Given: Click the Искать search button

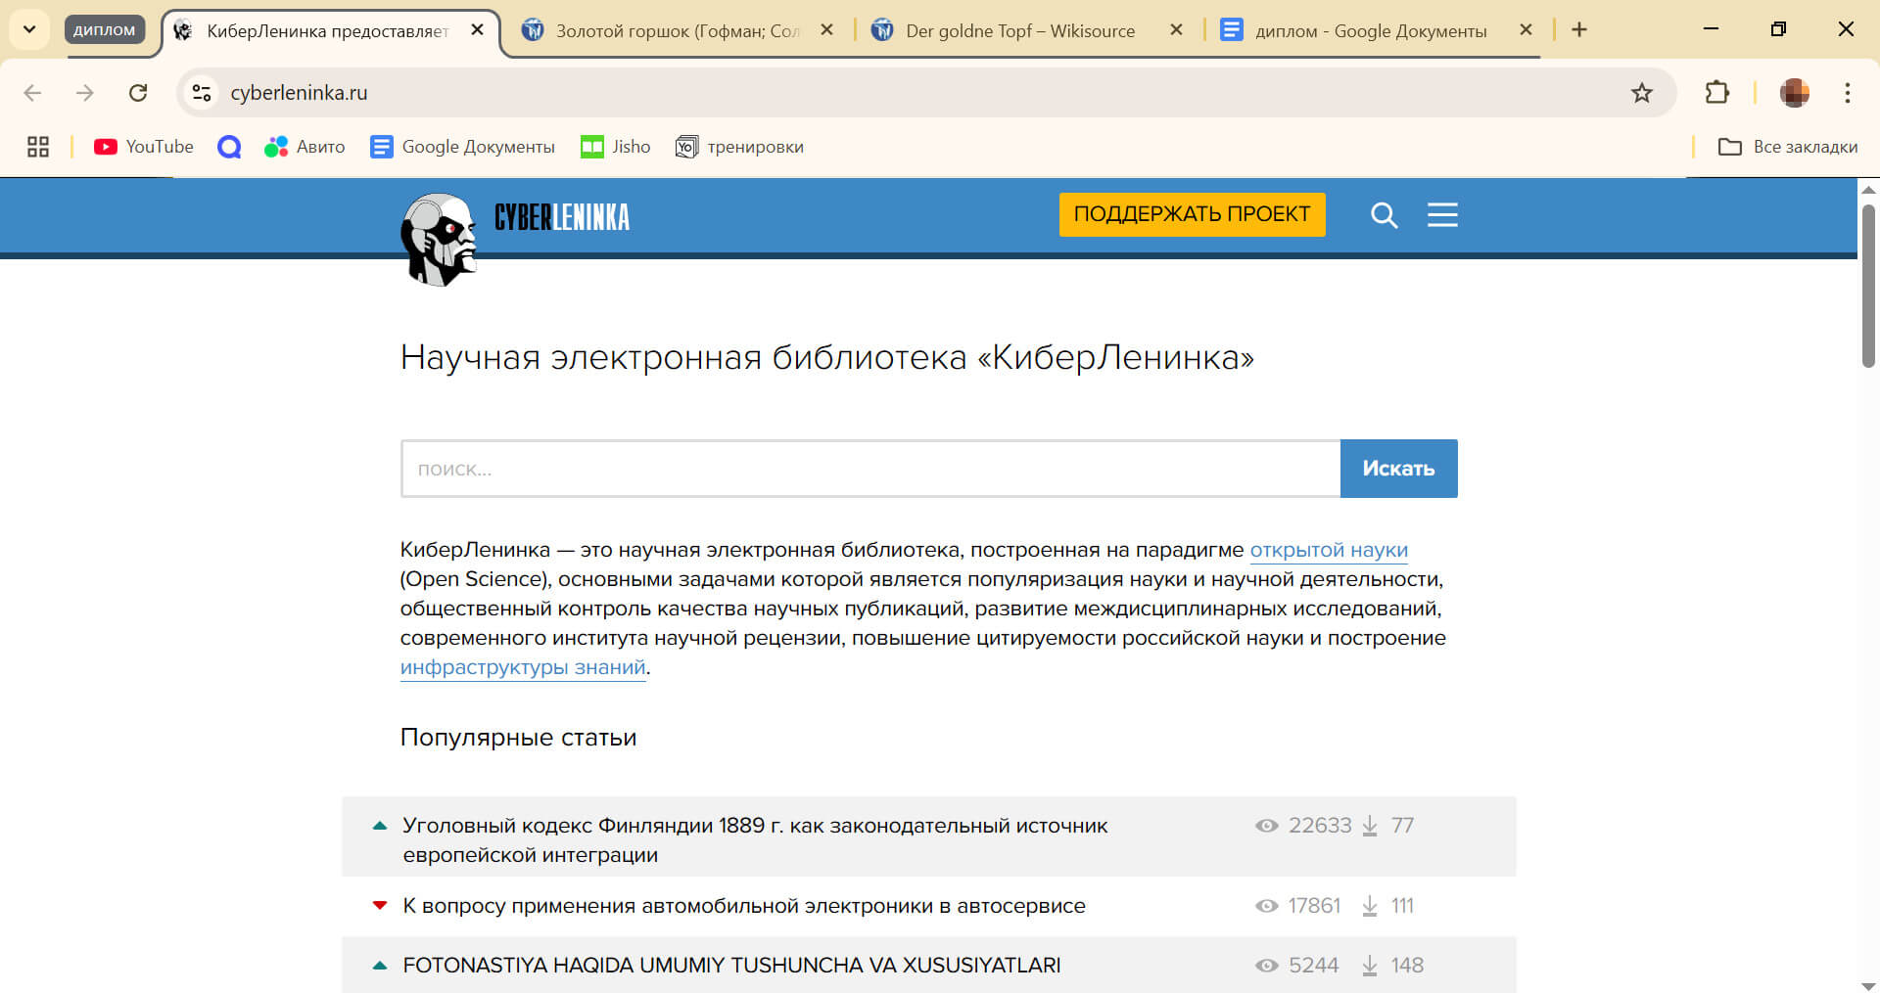Looking at the screenshot, I should [1398, 469].
